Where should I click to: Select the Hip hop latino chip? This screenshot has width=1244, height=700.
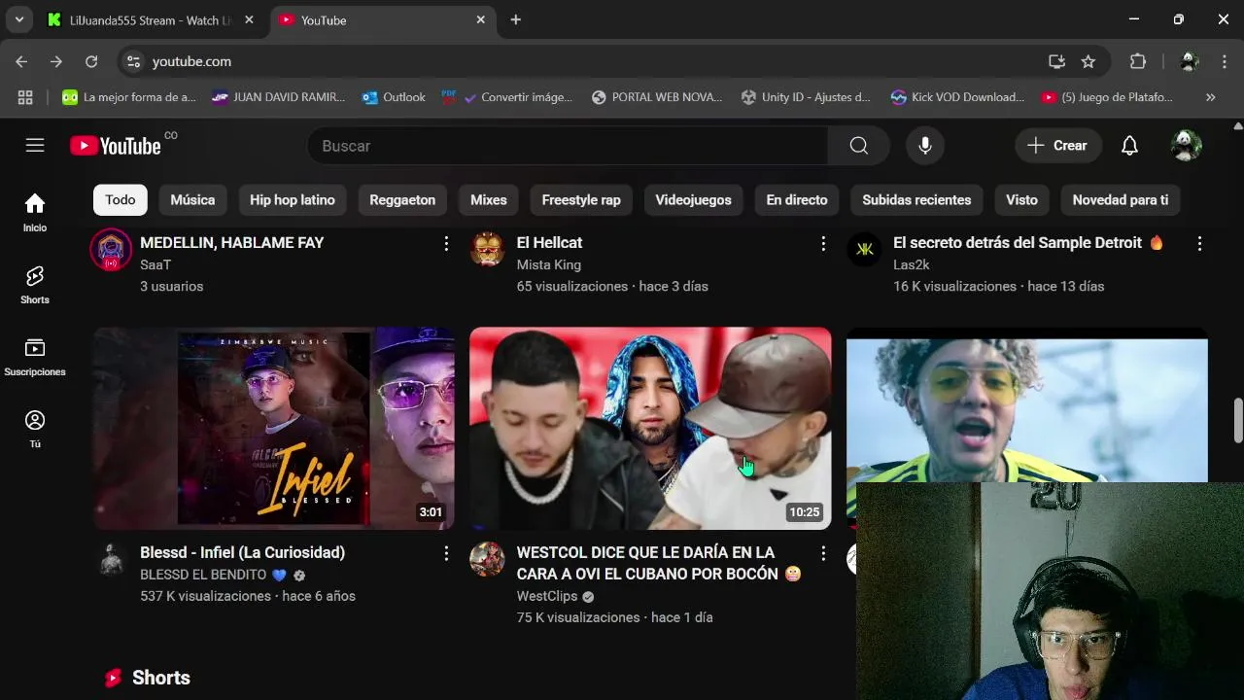293,199
